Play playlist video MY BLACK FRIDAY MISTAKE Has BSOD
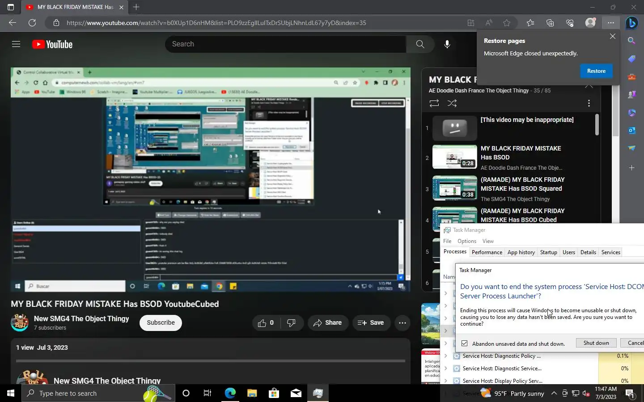The height and width of the screenshot is (402, 644). [x=521, y=153]
